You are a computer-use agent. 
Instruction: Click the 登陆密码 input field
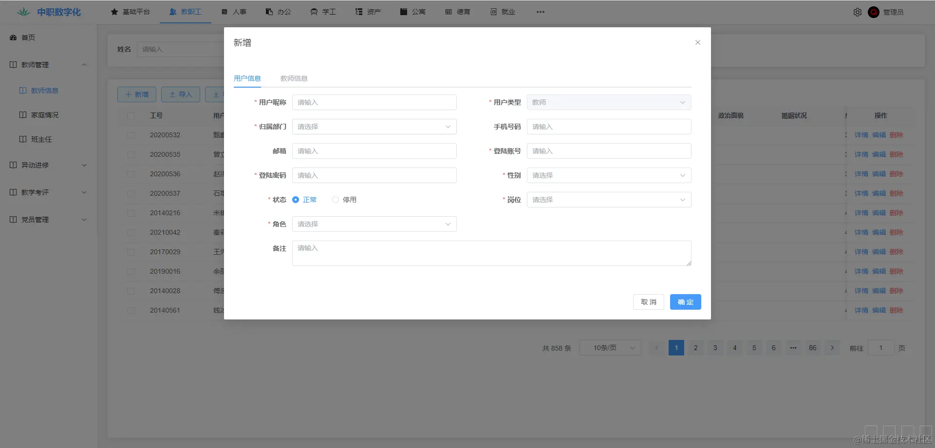point(374,175)
